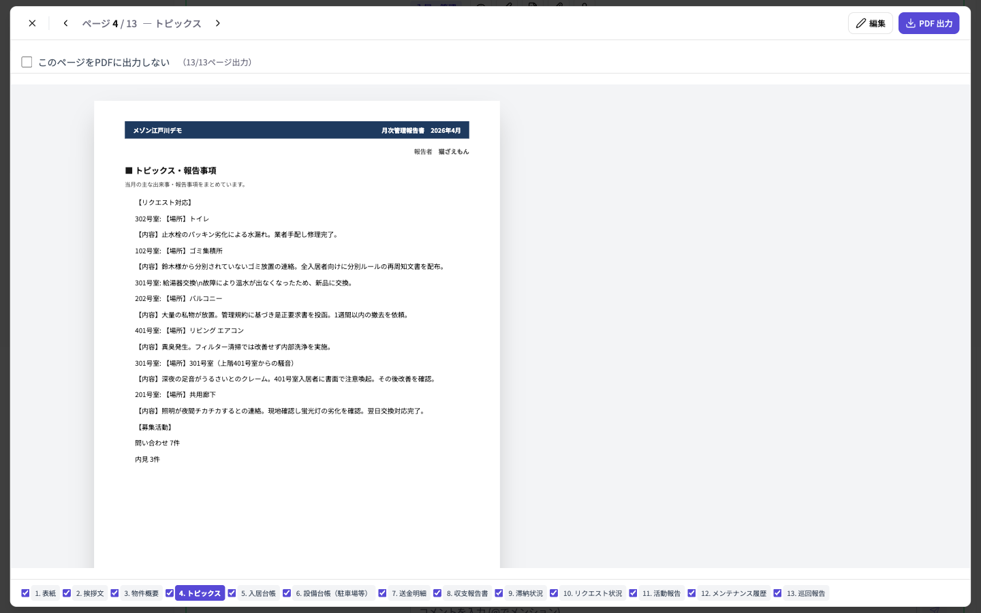View the 12. メンテナンス履歴 page tab

coord(734,593)
